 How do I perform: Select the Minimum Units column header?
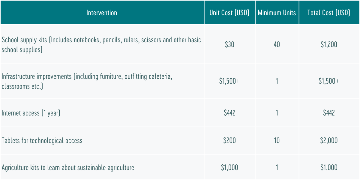(x=277, y=13)
